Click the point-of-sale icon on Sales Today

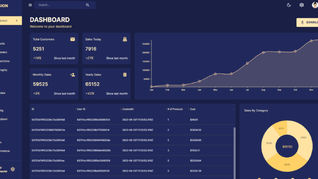(125, 39)
